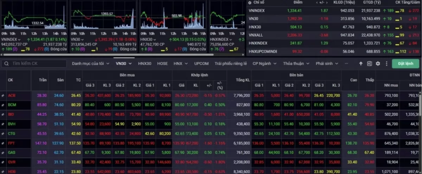This screenshot has height=174, width=422.
Task: Pin the BID stock row
Action: tap(3, 115)
